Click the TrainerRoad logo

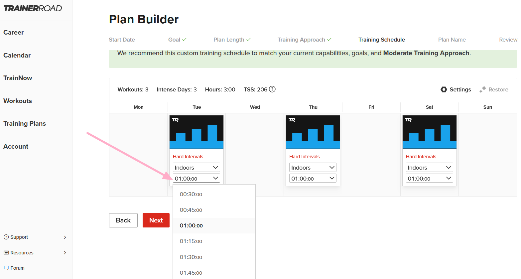pos(33,8)
